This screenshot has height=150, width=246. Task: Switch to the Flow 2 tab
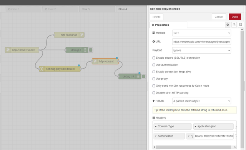pos(60,9)
